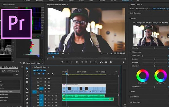Image resolution: width=169 pixels, height=107 pixels.
Task: Select the Track Select Forward tool
Action: coord(27,72)
